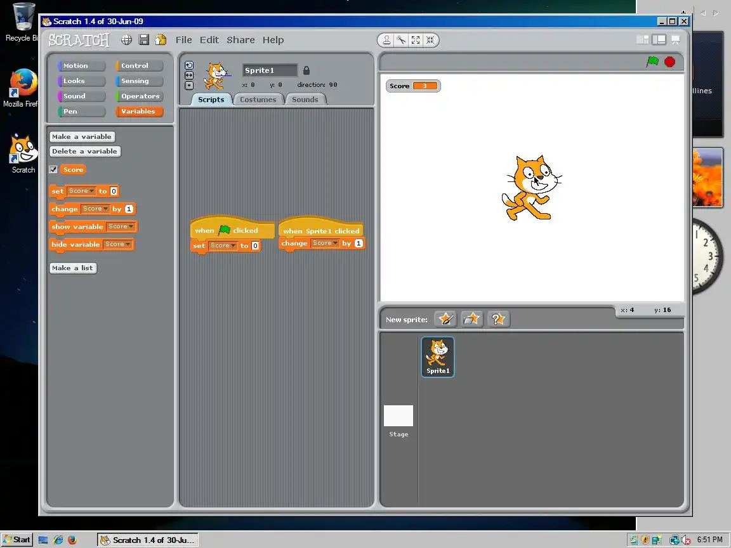Switch to the Costumes tab

[258, 99]
